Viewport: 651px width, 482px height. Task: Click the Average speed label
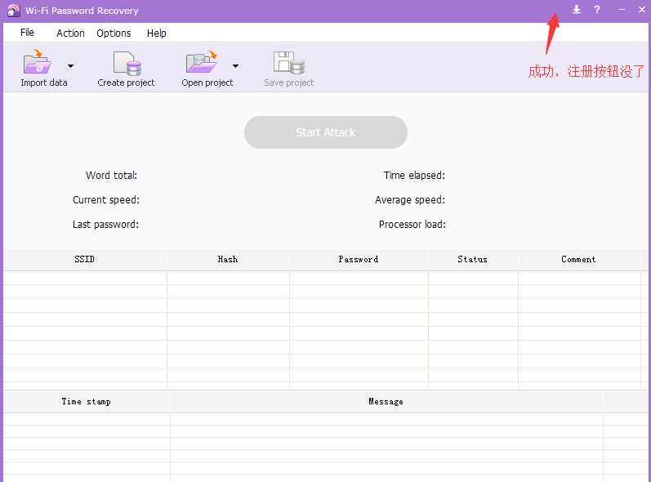click(410, 199)
